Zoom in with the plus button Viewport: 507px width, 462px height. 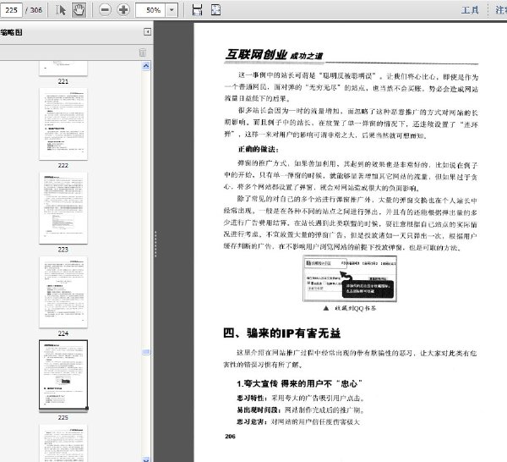click(x=123, y=9)
